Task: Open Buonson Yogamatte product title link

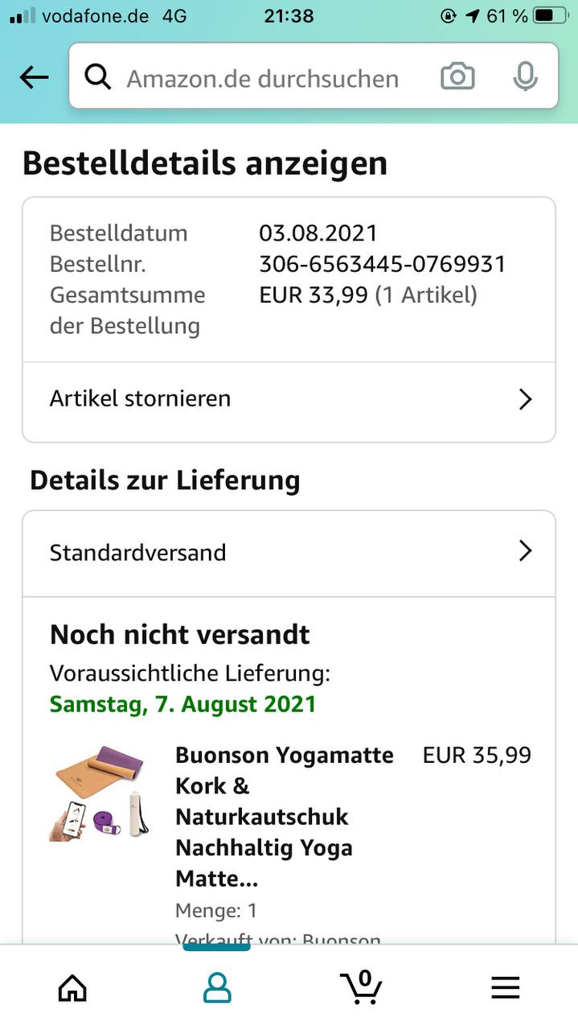Action: coord(284,816)
